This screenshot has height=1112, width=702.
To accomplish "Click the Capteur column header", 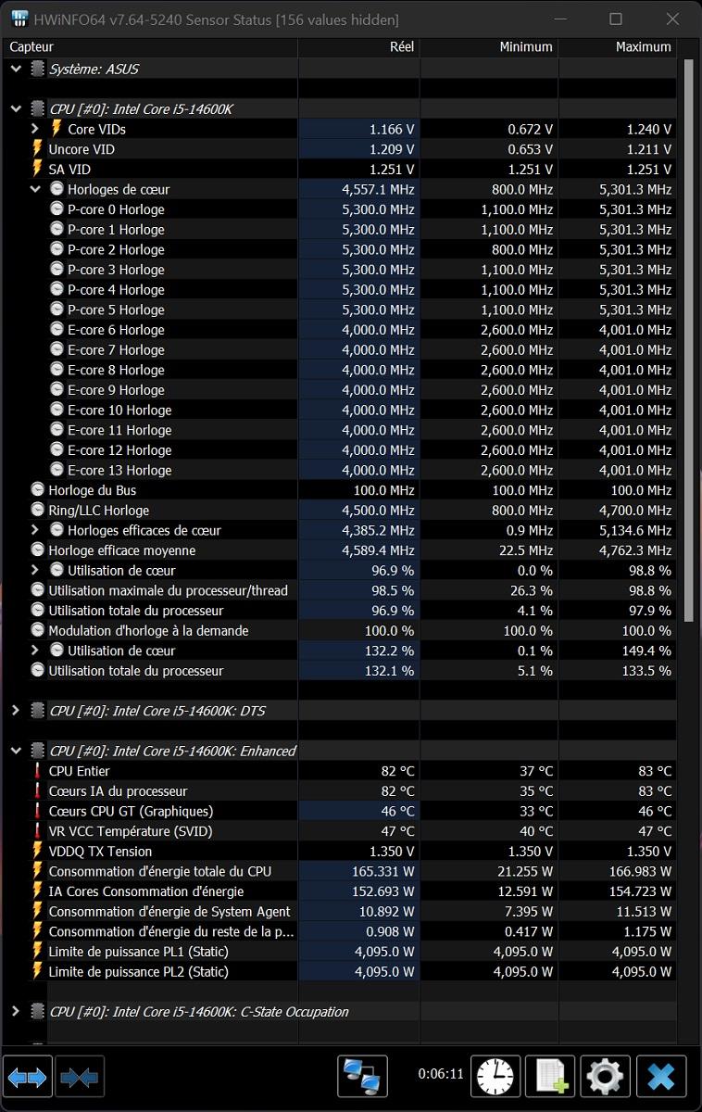I will [x=32, y=46].
